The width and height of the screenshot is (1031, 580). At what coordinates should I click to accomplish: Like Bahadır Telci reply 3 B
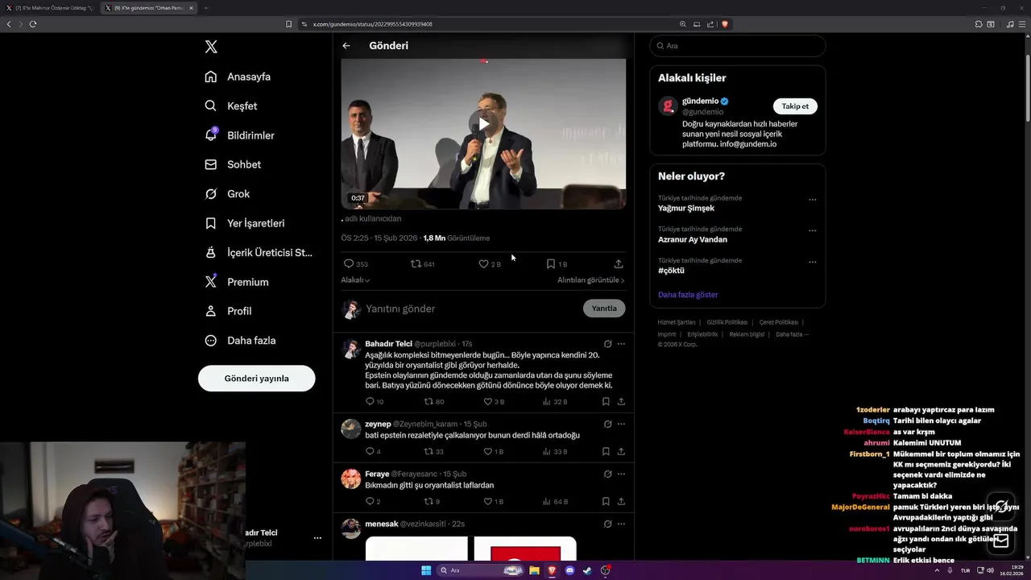pyautogui.click(x=487, y=401)
